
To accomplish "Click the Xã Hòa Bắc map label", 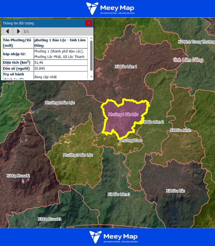I will (175, 191).
